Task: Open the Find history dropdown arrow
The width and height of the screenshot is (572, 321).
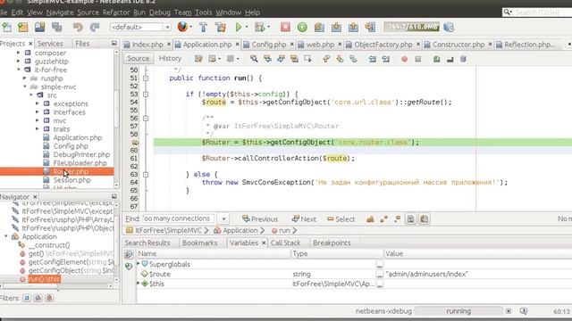Action: [223, 218]
